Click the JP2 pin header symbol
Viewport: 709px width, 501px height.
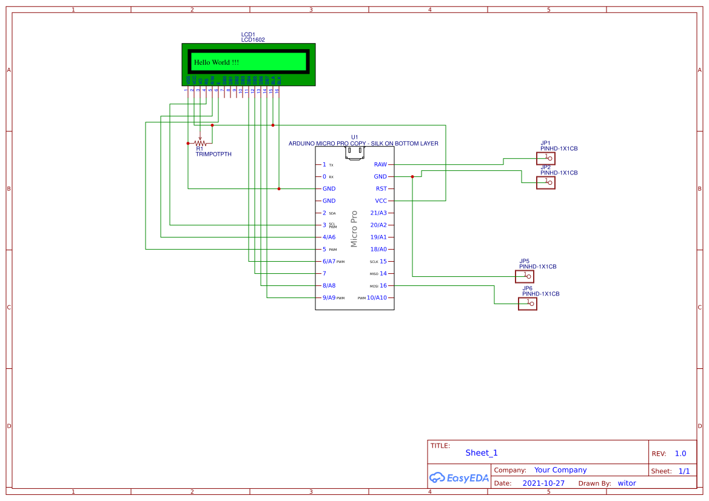[x=545, y=182]
